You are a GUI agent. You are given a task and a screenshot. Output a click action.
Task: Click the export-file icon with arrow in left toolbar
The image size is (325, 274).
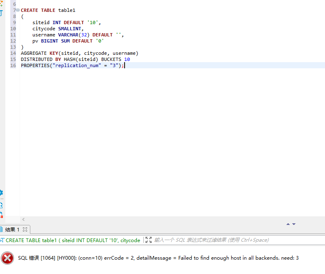tap(1, 205)
